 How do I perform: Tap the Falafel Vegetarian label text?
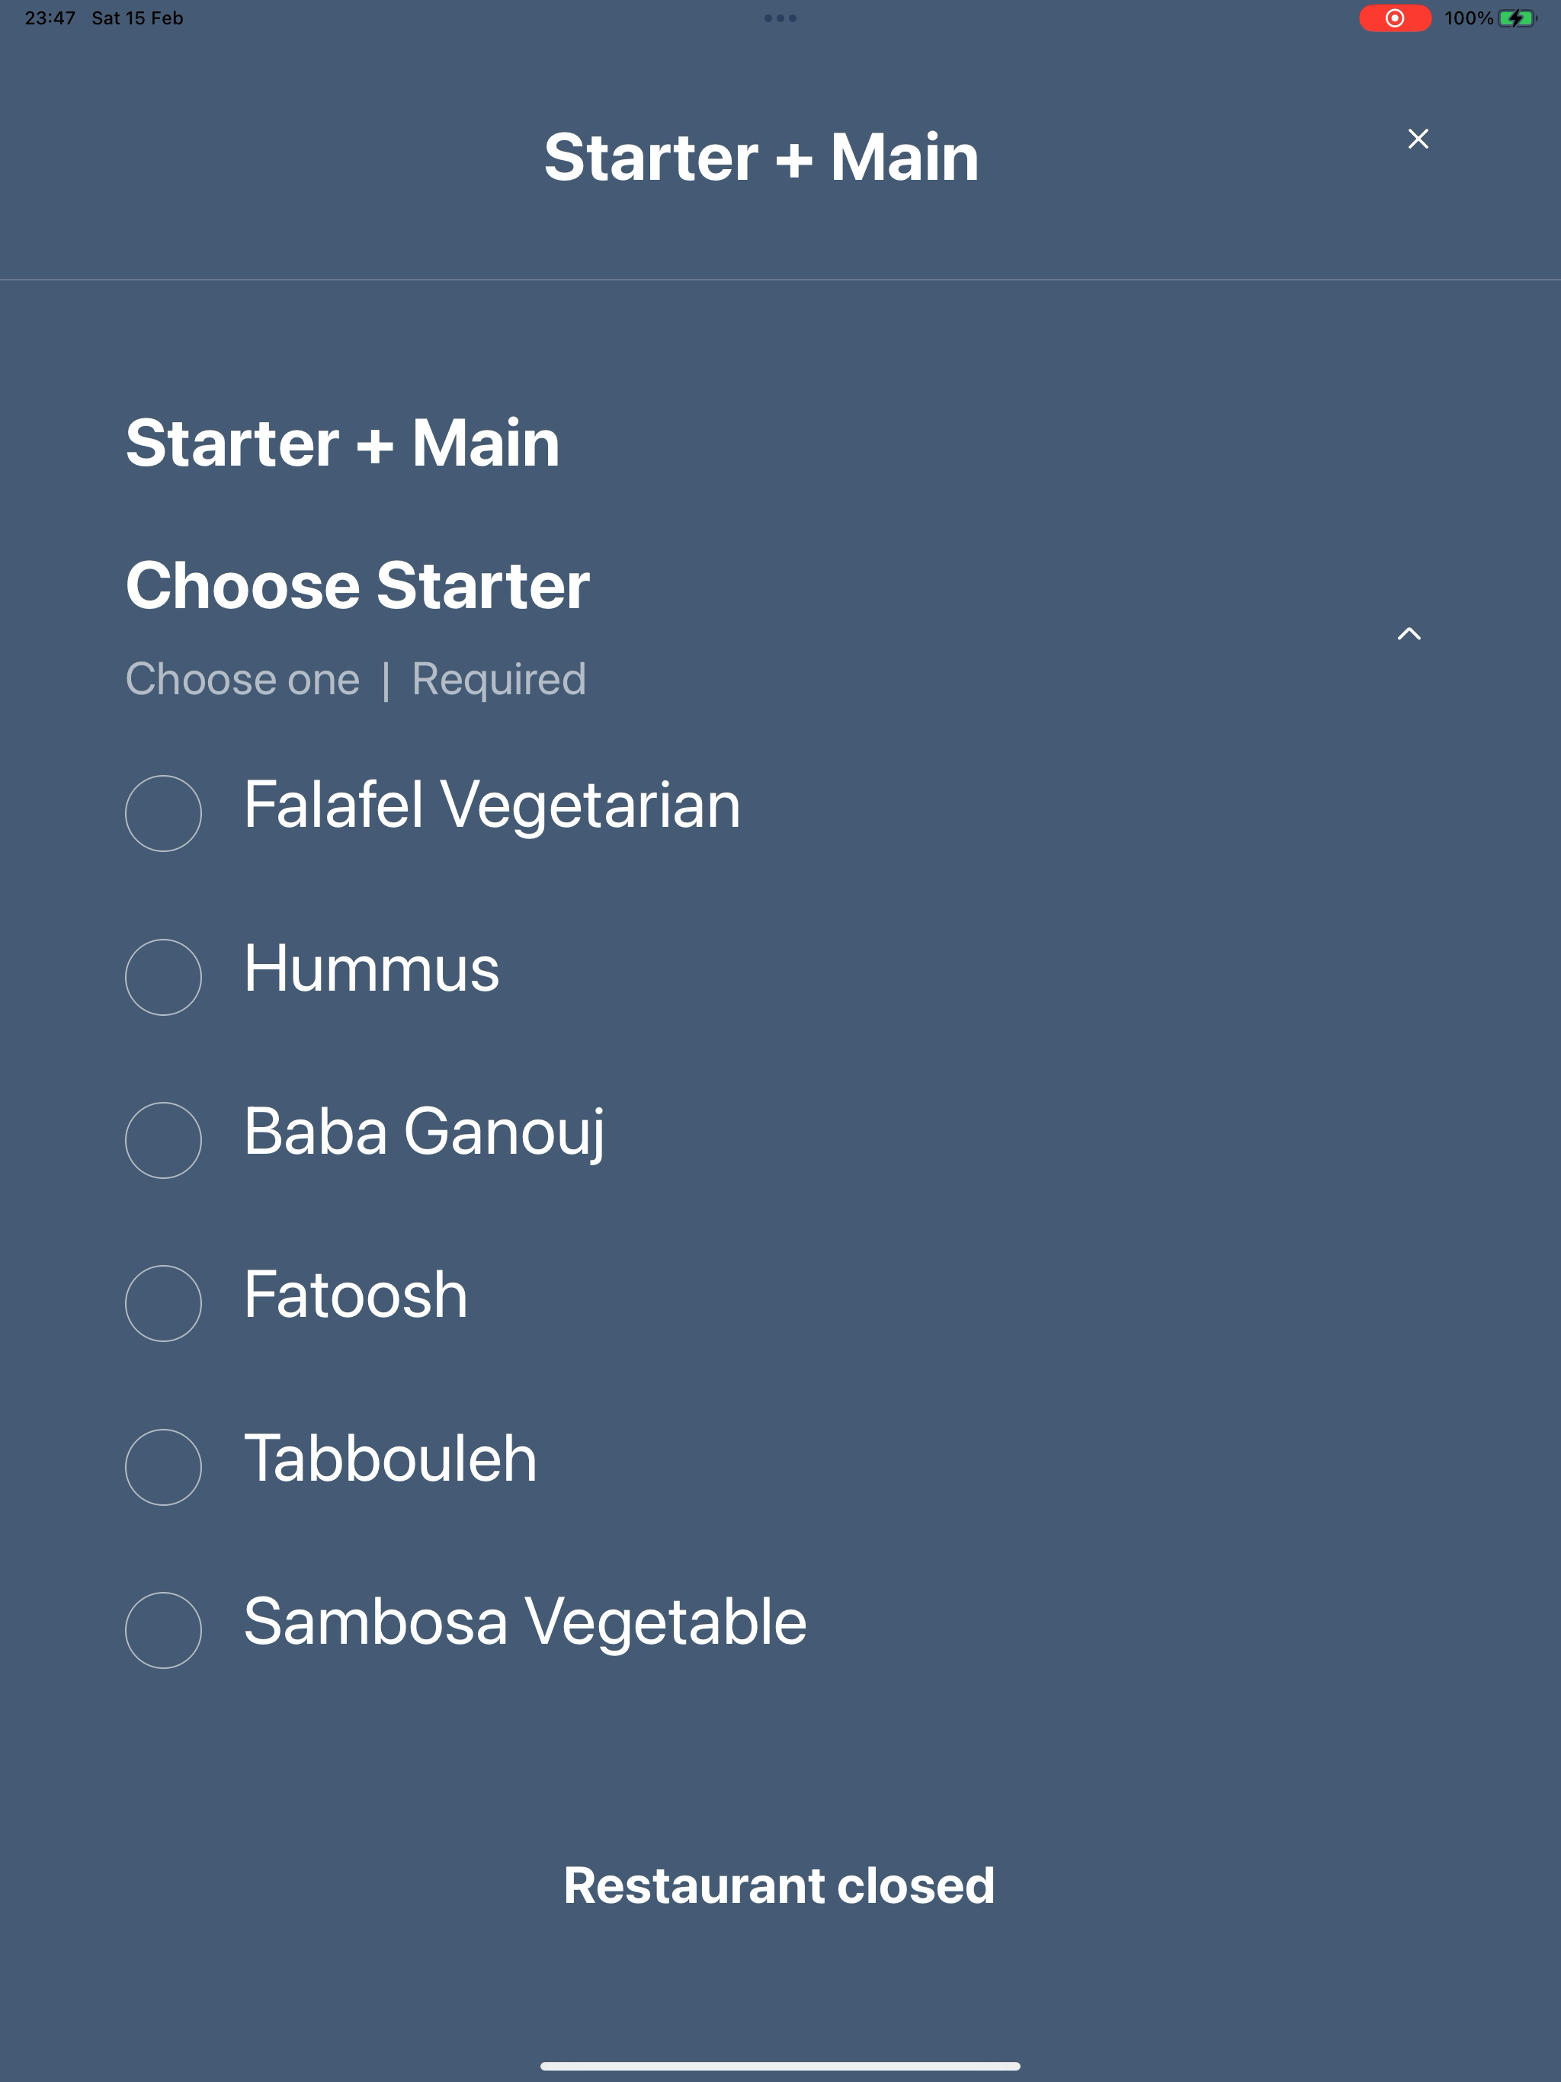tap(492, 806)
